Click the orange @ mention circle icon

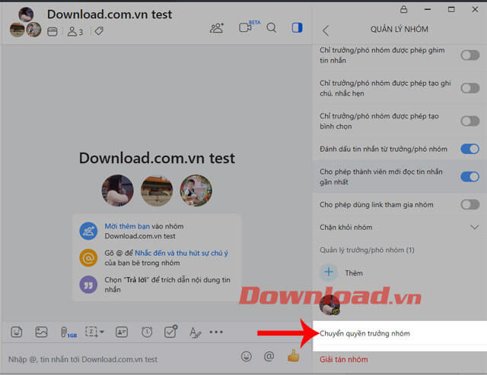pos(88,257)
